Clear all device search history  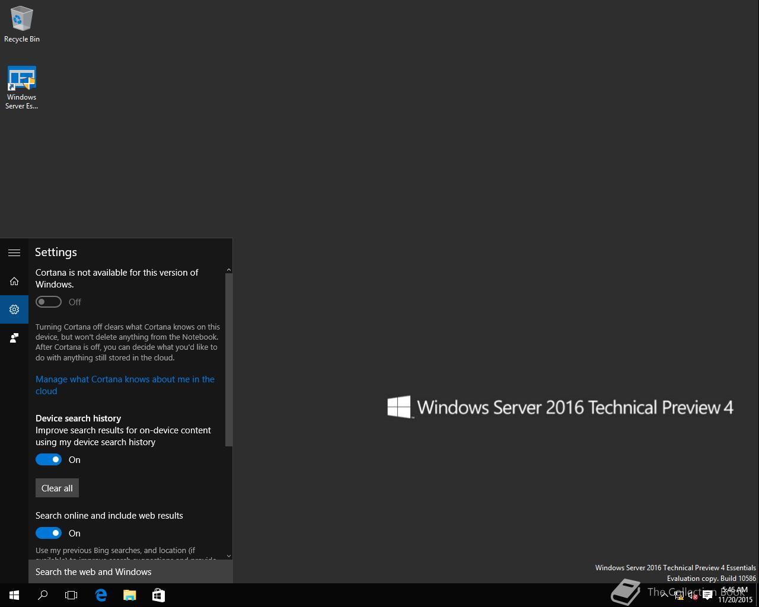[57, 488]
